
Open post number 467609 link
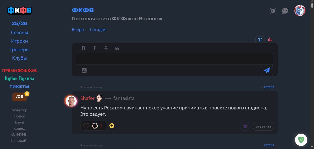(x=268, y=87)
